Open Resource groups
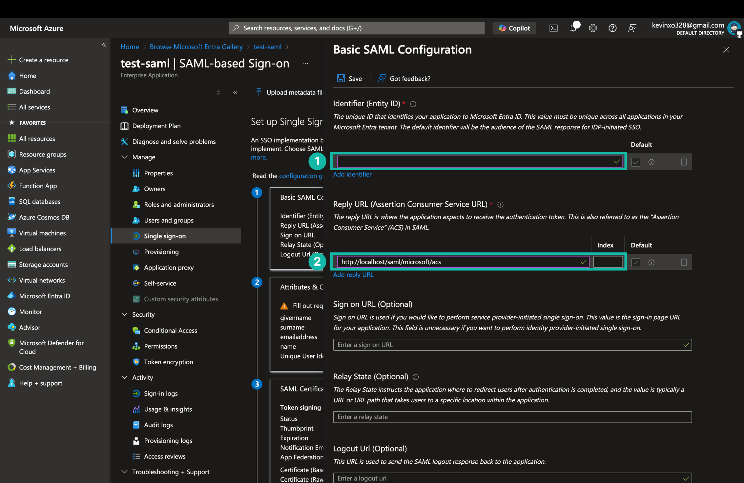The width and height of the screenshot is (744, 483). tap(43, 154)
